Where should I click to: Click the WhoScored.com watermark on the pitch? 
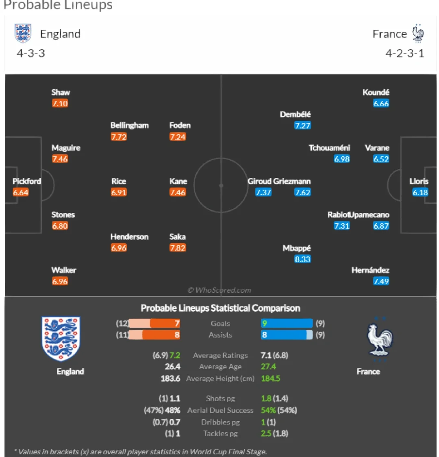pyautogui.click(x=219, y=290)
